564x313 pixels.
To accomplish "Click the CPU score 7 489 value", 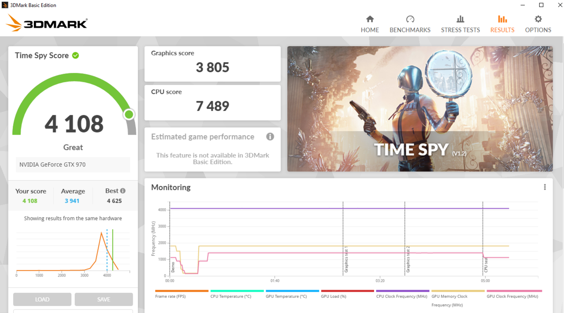I will [212, 106].
